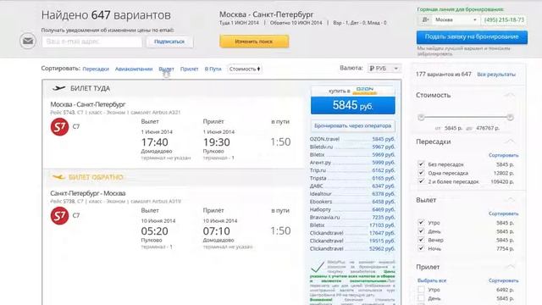Select the Biletix 5969 руб. offer

352,154
